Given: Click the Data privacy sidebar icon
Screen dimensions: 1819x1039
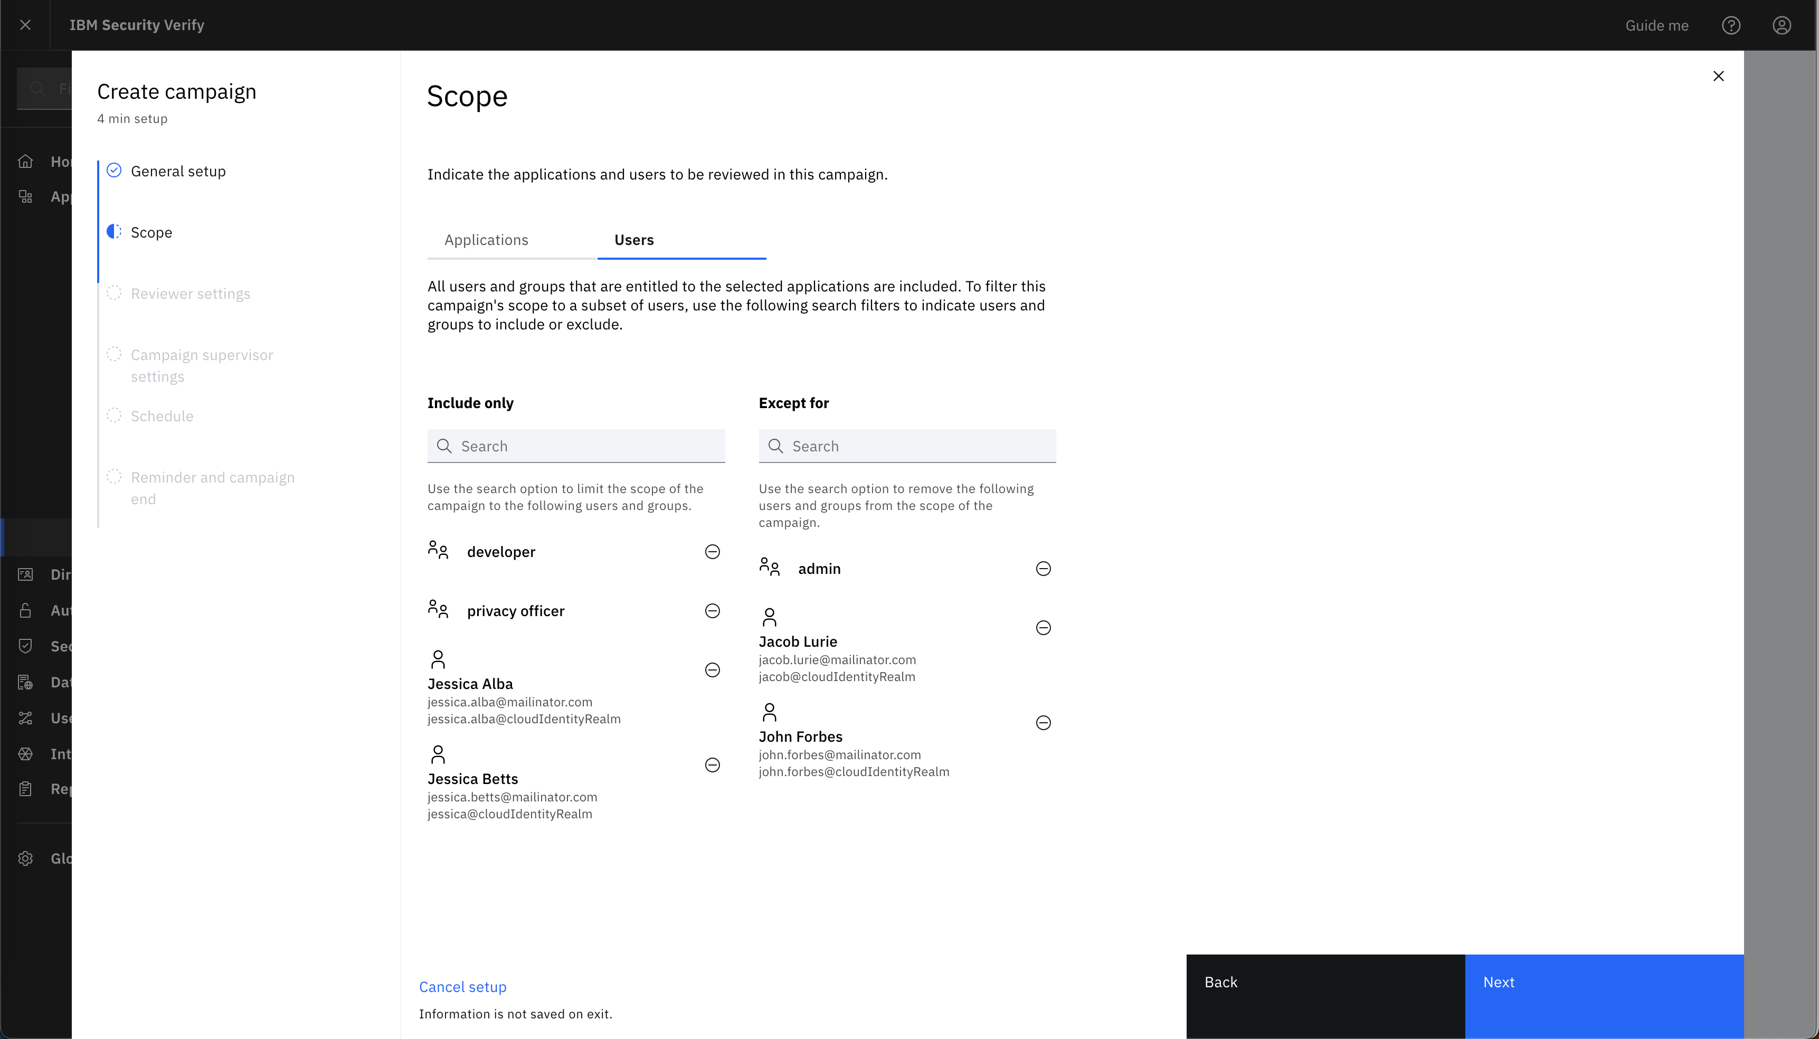Looking at the screenshot, I should pos(26,682).
